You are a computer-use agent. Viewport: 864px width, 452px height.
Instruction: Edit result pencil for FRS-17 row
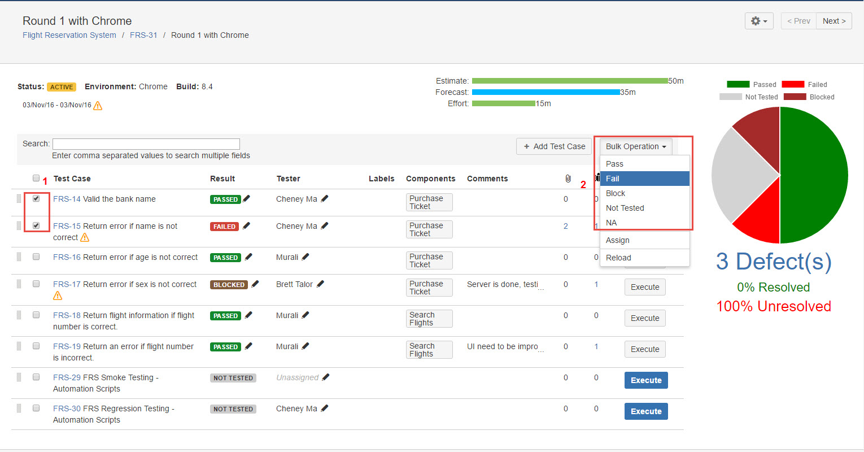pos(255,284)
